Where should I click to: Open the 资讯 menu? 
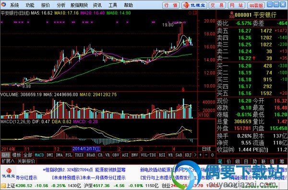(97, 5)
